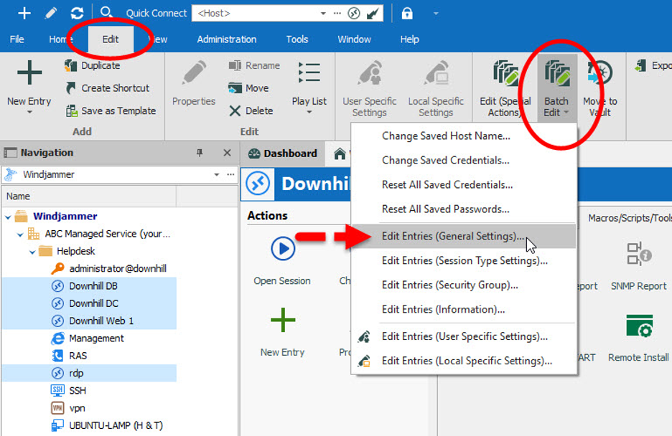Image resolution: width=672 pixels, height=436 pixels.
Task: Open the Administration ribbon tab
Action: click(226, 39)
